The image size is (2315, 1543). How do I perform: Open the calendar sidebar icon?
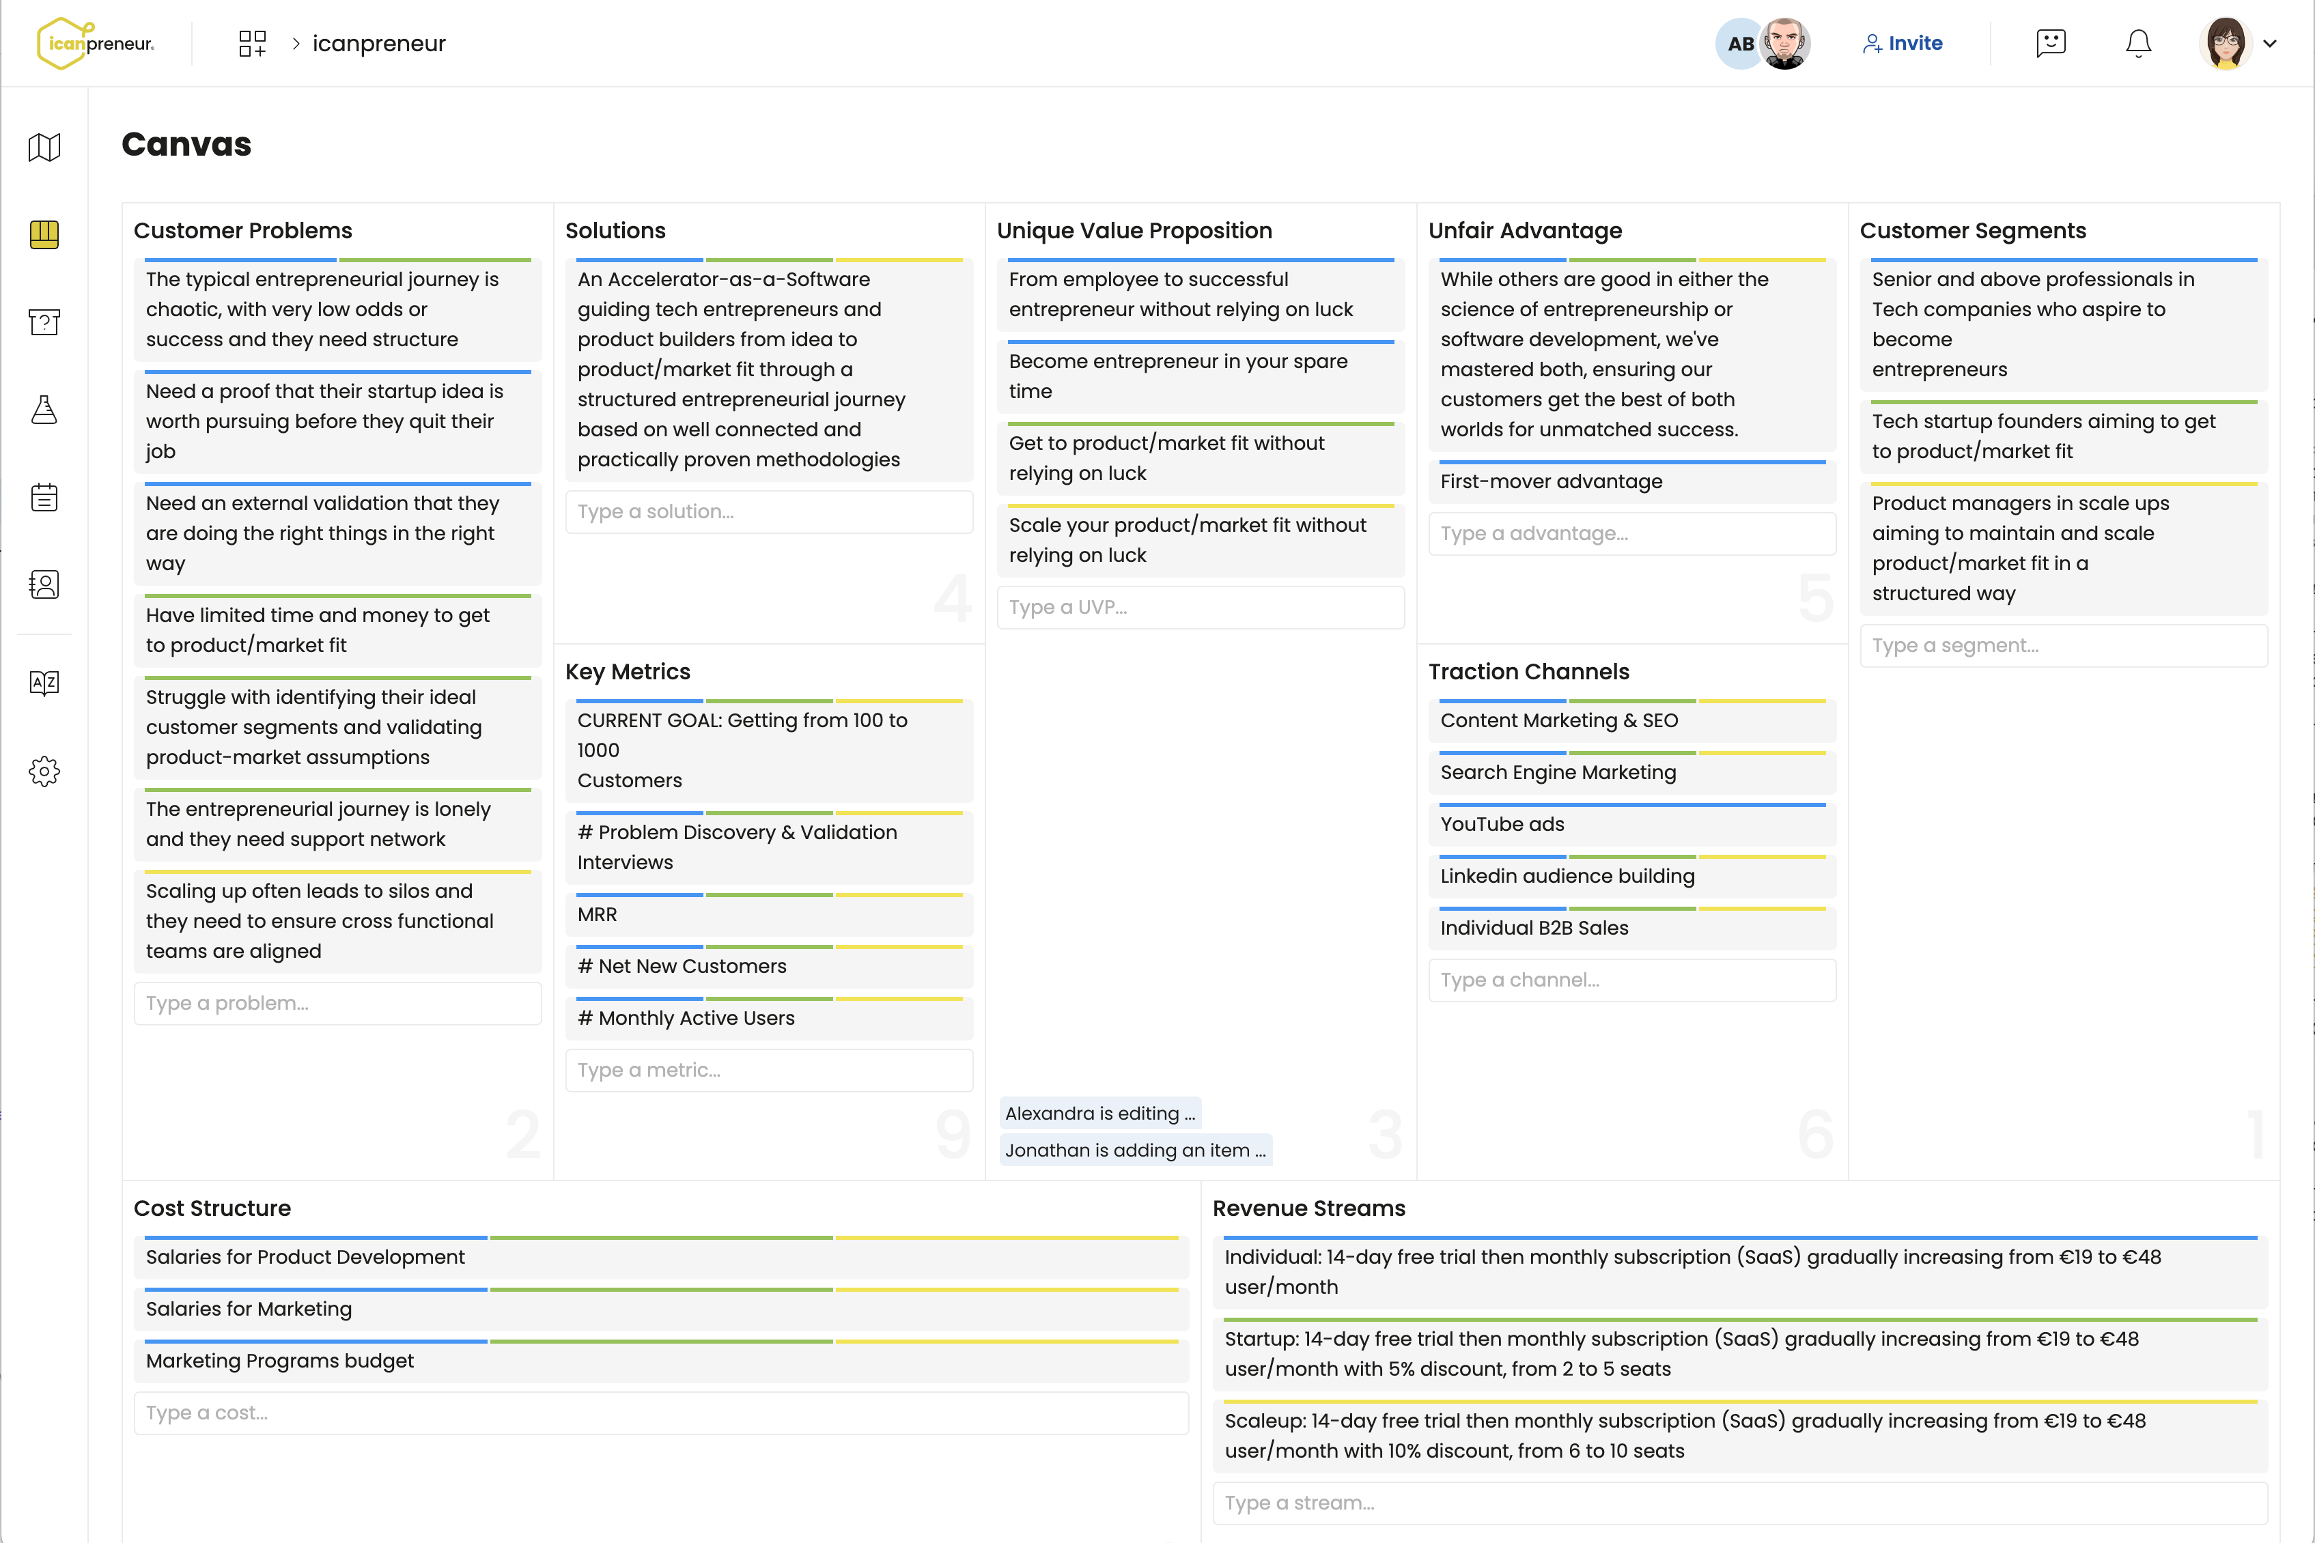(x=44, y=497)
